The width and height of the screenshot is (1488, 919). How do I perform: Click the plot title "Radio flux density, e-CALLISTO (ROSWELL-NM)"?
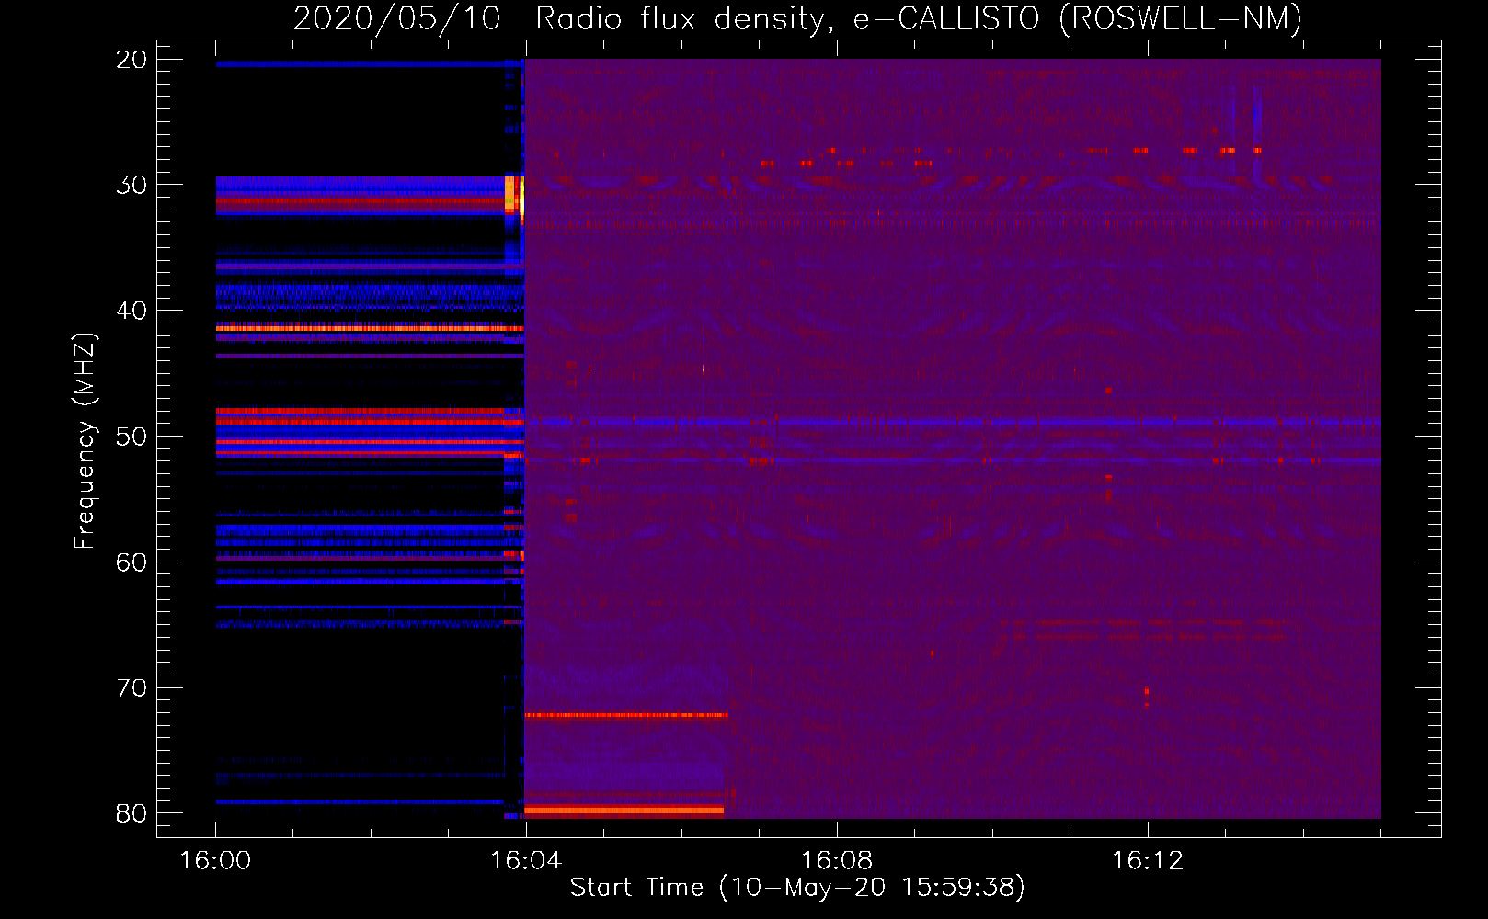[x=919, y=19]
